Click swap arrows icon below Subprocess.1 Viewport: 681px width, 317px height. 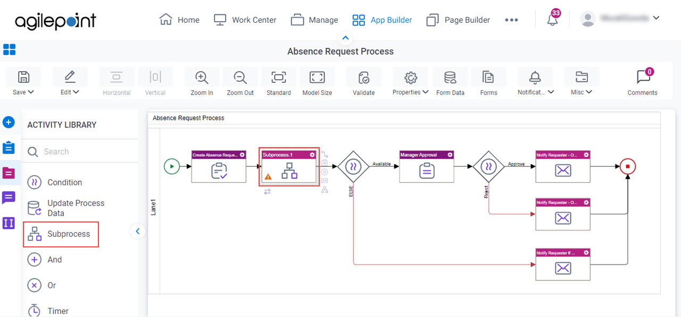[x=268, y=192]
